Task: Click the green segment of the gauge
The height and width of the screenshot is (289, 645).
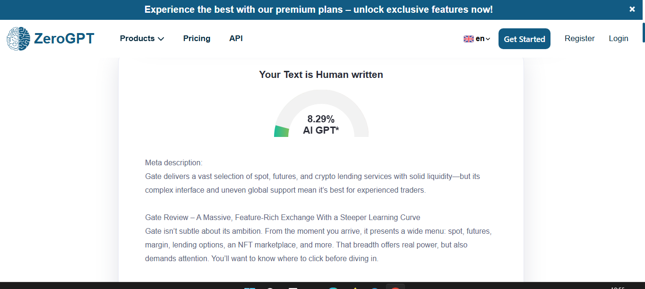Action: click(x=282, y=131)
